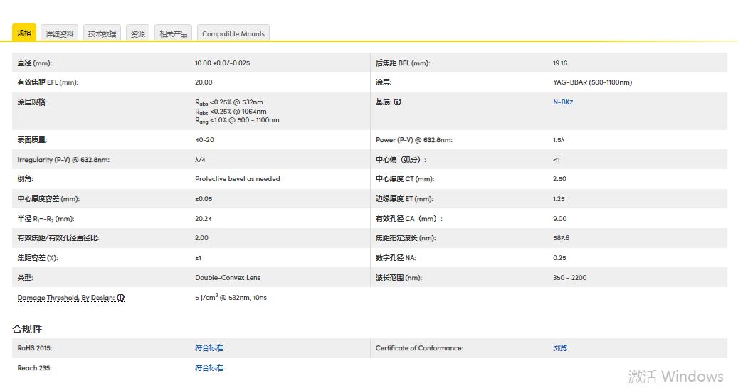Image resolution: width=738 pixels, height=388 pixels.
Task: Open the 技术数据 tab
Action: 102,33
